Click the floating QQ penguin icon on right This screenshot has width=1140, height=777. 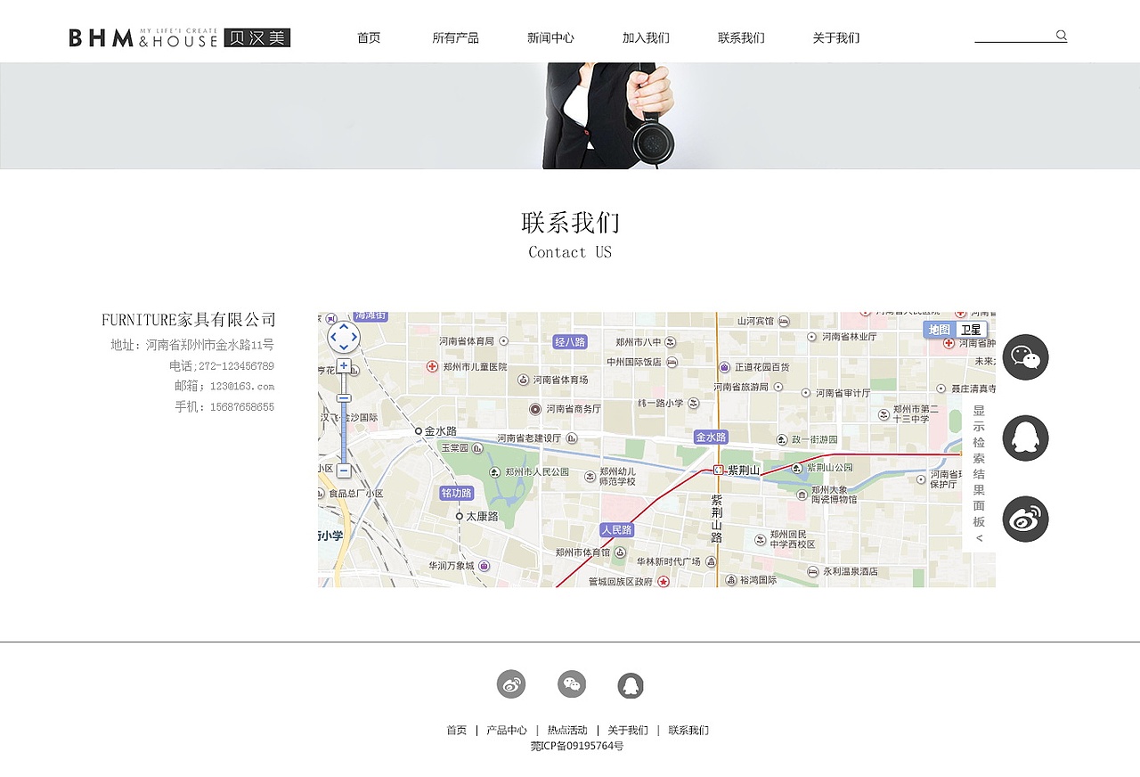pyautogui.click(x=1025, y=438)
